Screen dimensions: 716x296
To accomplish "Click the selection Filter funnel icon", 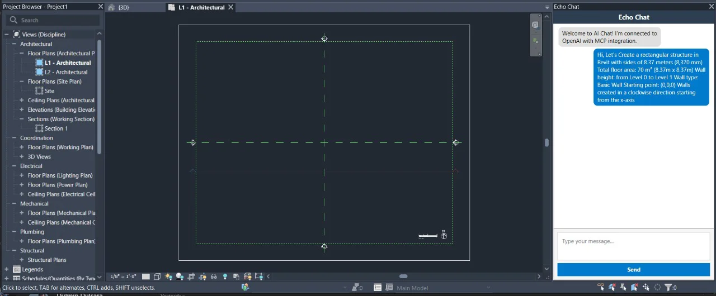I will point(668,288).
